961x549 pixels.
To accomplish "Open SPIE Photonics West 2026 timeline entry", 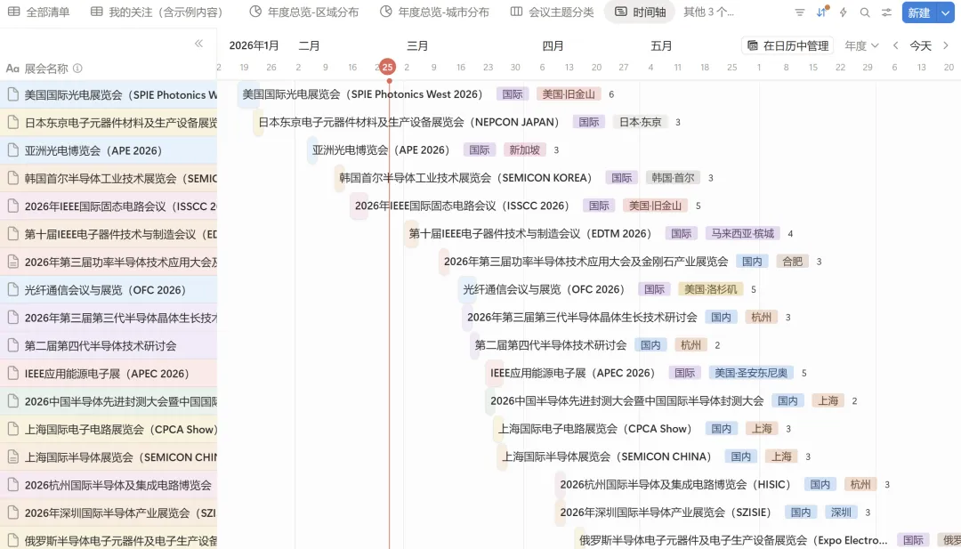I will click(362, 93).
